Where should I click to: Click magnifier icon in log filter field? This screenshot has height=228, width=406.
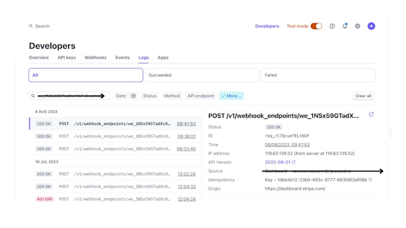[33, 96]
